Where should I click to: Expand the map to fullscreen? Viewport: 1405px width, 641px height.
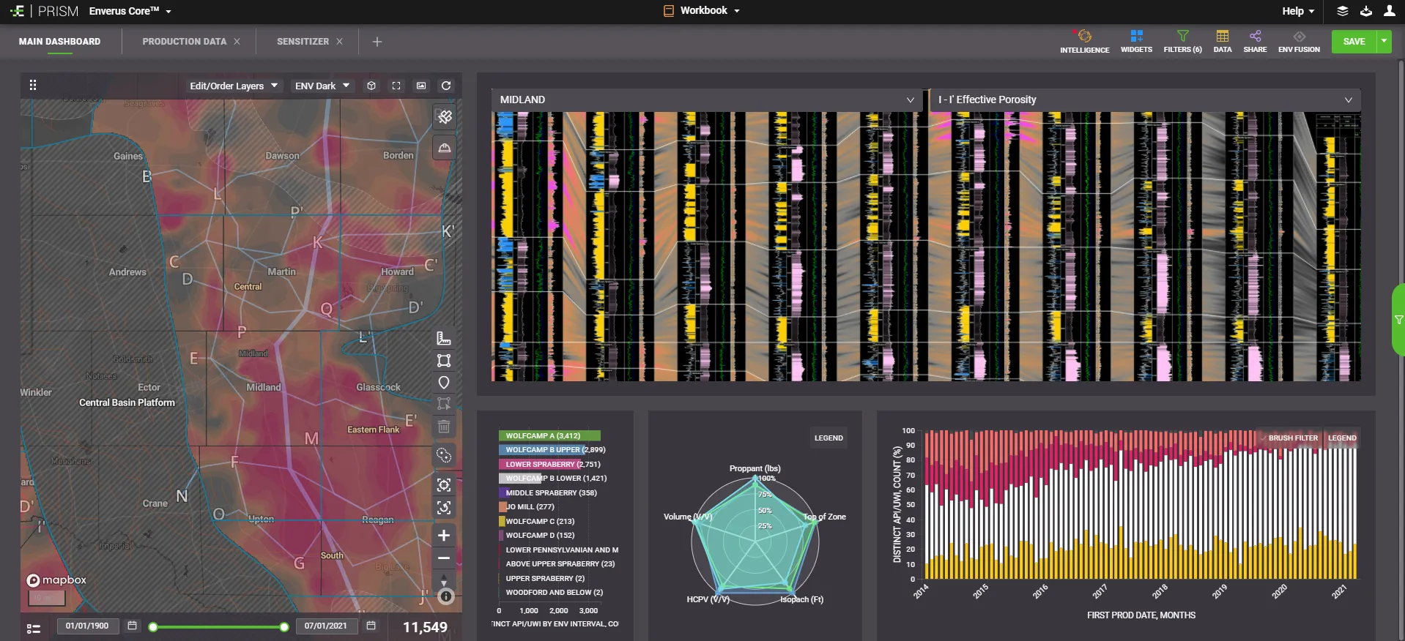pyautogui.click(x=396, y=86)
